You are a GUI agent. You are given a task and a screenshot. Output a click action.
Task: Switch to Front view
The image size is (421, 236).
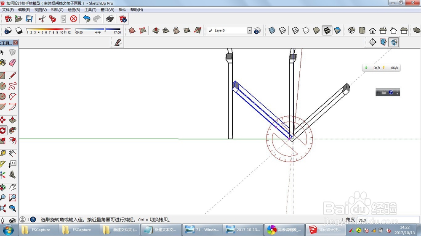pos(373,31)
